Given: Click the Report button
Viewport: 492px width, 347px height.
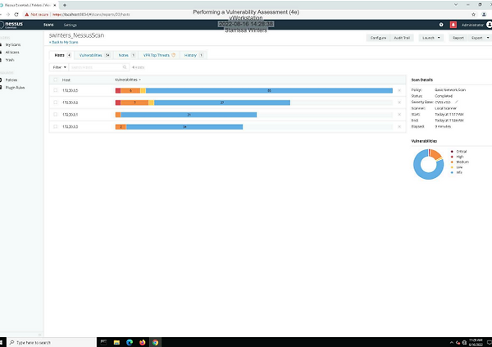Looking at the screenshot, I should pos(458,38).
